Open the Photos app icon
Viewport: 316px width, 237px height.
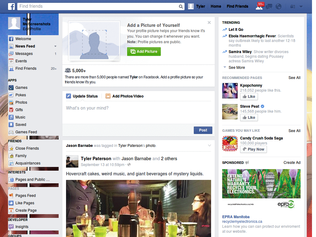(11, 102)
